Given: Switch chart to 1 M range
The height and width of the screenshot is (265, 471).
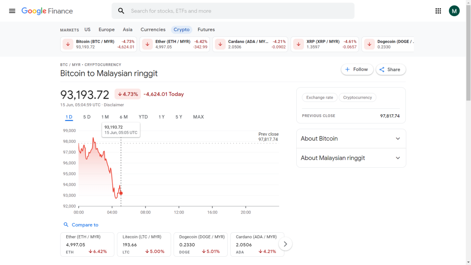Looking at the screenshot, I should (105, 117).
